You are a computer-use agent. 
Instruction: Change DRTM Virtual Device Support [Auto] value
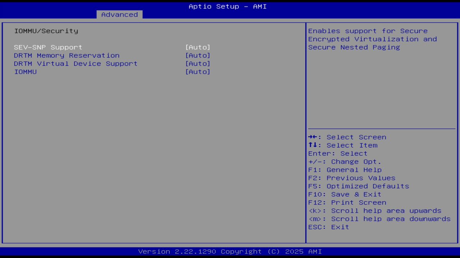click(198, 64)
